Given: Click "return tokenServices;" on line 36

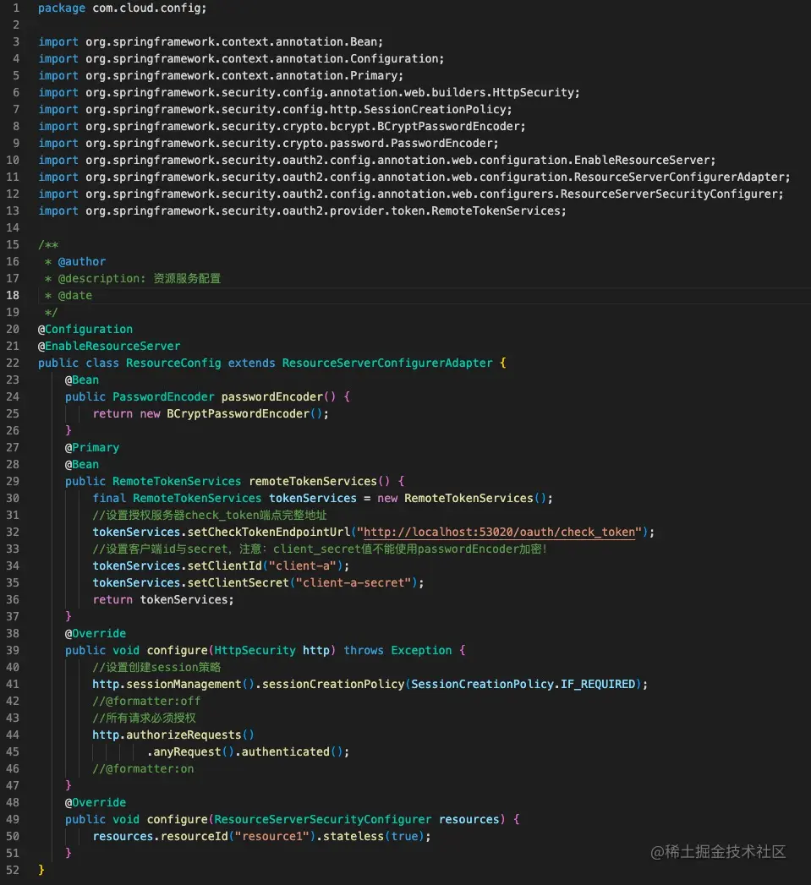Looking at the screenshot, I should click(163, 600).
